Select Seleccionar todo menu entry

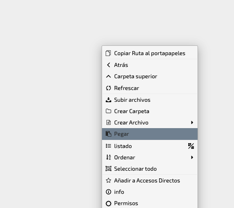tap(150, 169)
